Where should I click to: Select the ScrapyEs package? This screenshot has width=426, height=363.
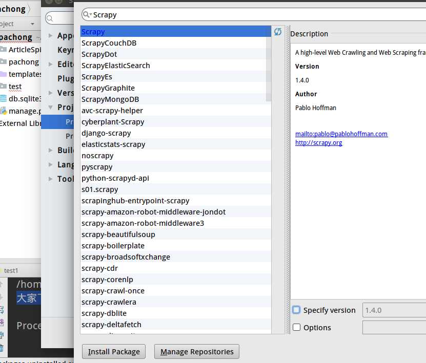click(x=176, y=76)
